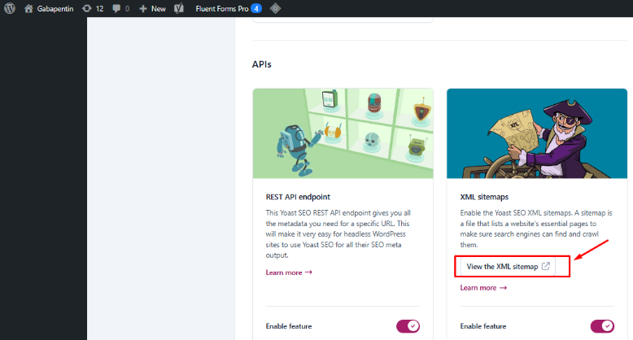Screen dimensions: 633x340
Task: Toggle the REST API endpoint feature switch
Action: tap(408, 326)
